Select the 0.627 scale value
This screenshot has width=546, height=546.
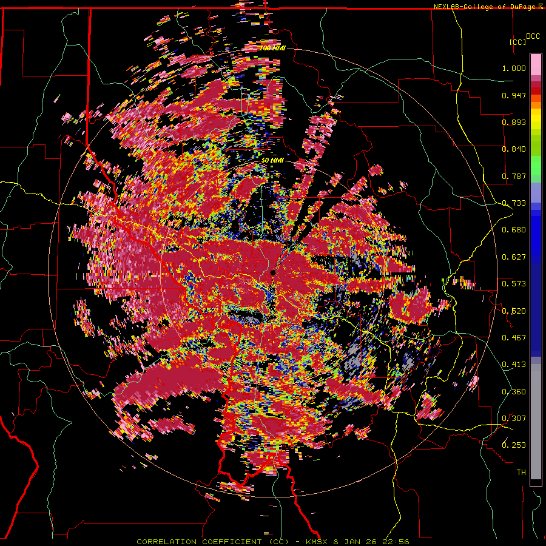click(514, 257)
